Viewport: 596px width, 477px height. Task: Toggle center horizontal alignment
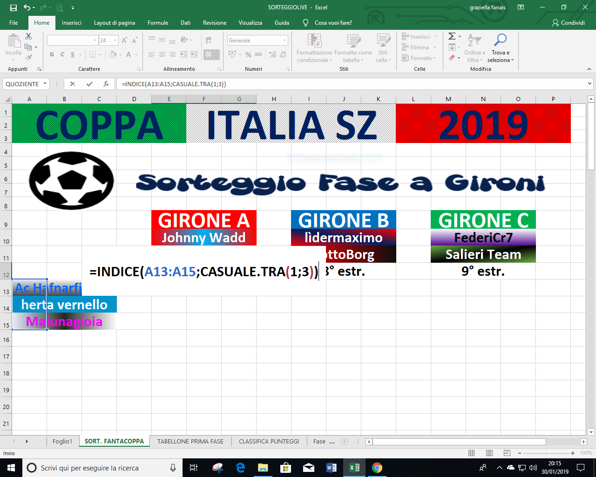162,55
